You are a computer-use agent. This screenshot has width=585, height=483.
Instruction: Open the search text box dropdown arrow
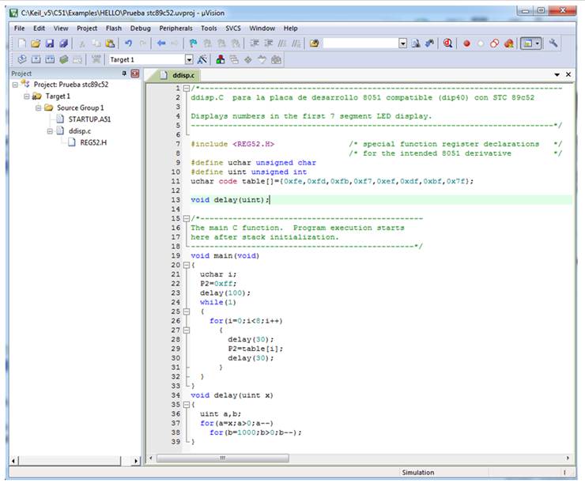pyautogui.click(x=402, y=43)
